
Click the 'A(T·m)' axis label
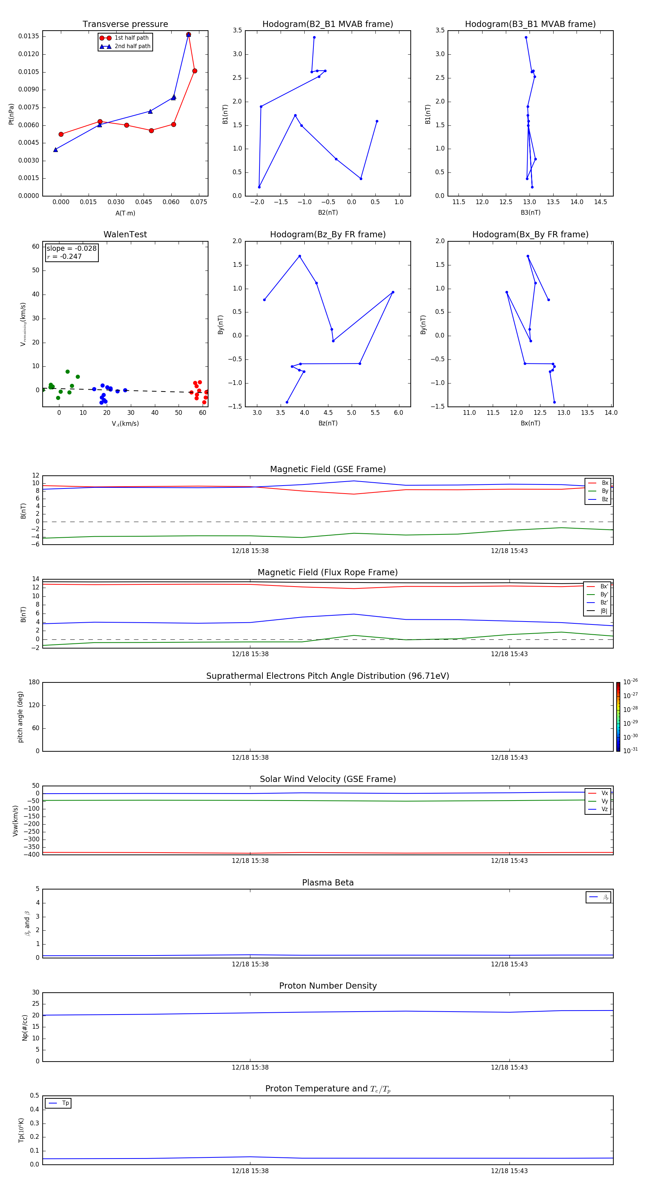125,213
